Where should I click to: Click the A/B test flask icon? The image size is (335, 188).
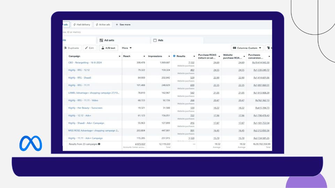(103, 48)
